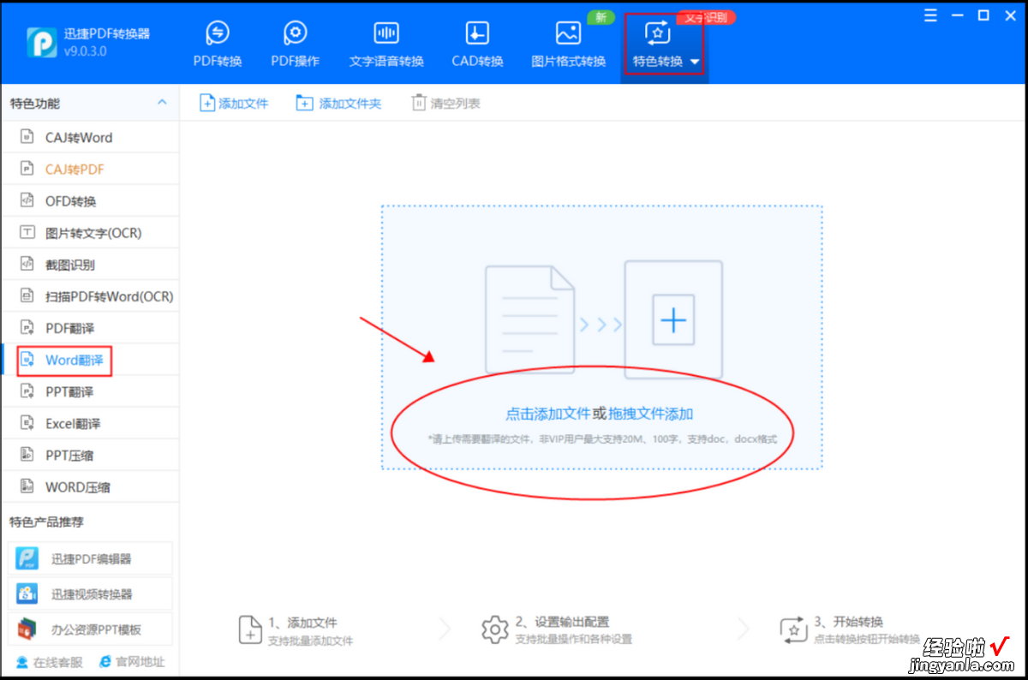
Task: Click the 特色产品推荐 header text
Action: [47, 521]
